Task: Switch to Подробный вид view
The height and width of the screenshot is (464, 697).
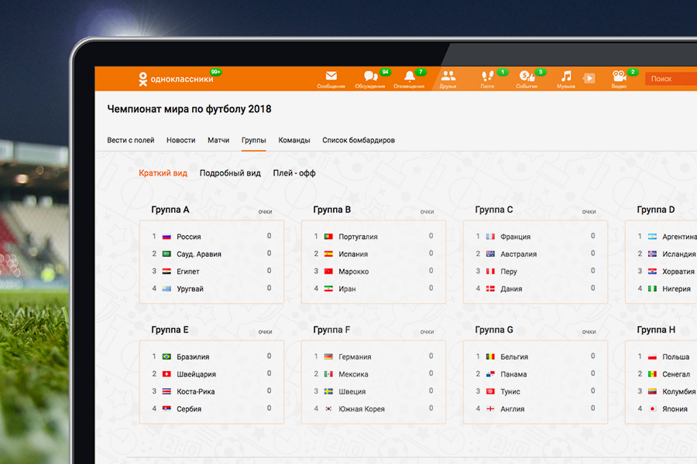Action: (230, 173)
